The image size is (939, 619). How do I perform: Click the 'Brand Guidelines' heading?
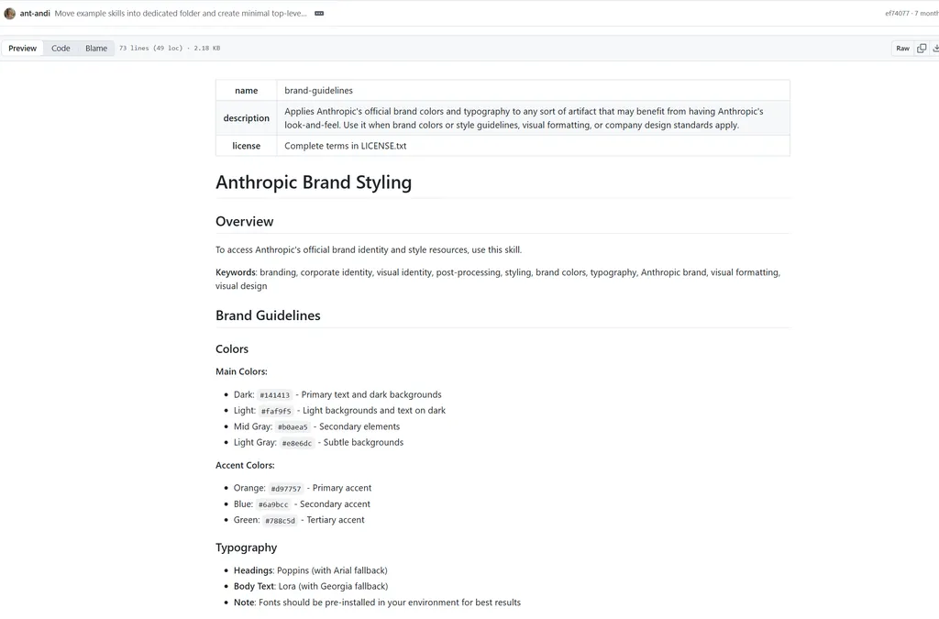click(x=268, y=315)
